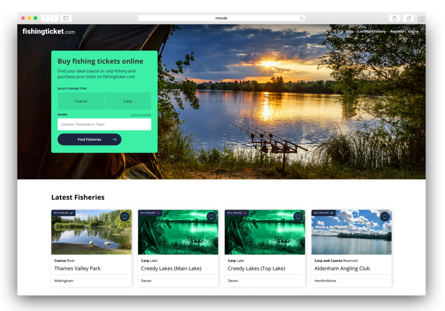Open the Thames Valley Park photo thumbnail

coord(91,232)
